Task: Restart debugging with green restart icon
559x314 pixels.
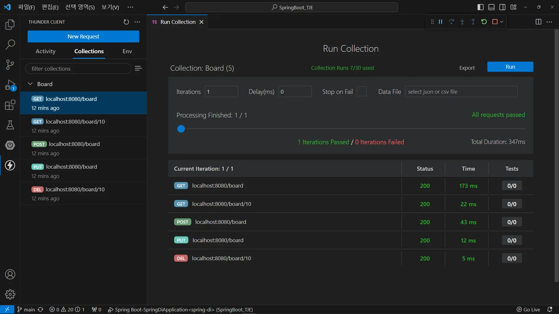Action: [484, 22]
